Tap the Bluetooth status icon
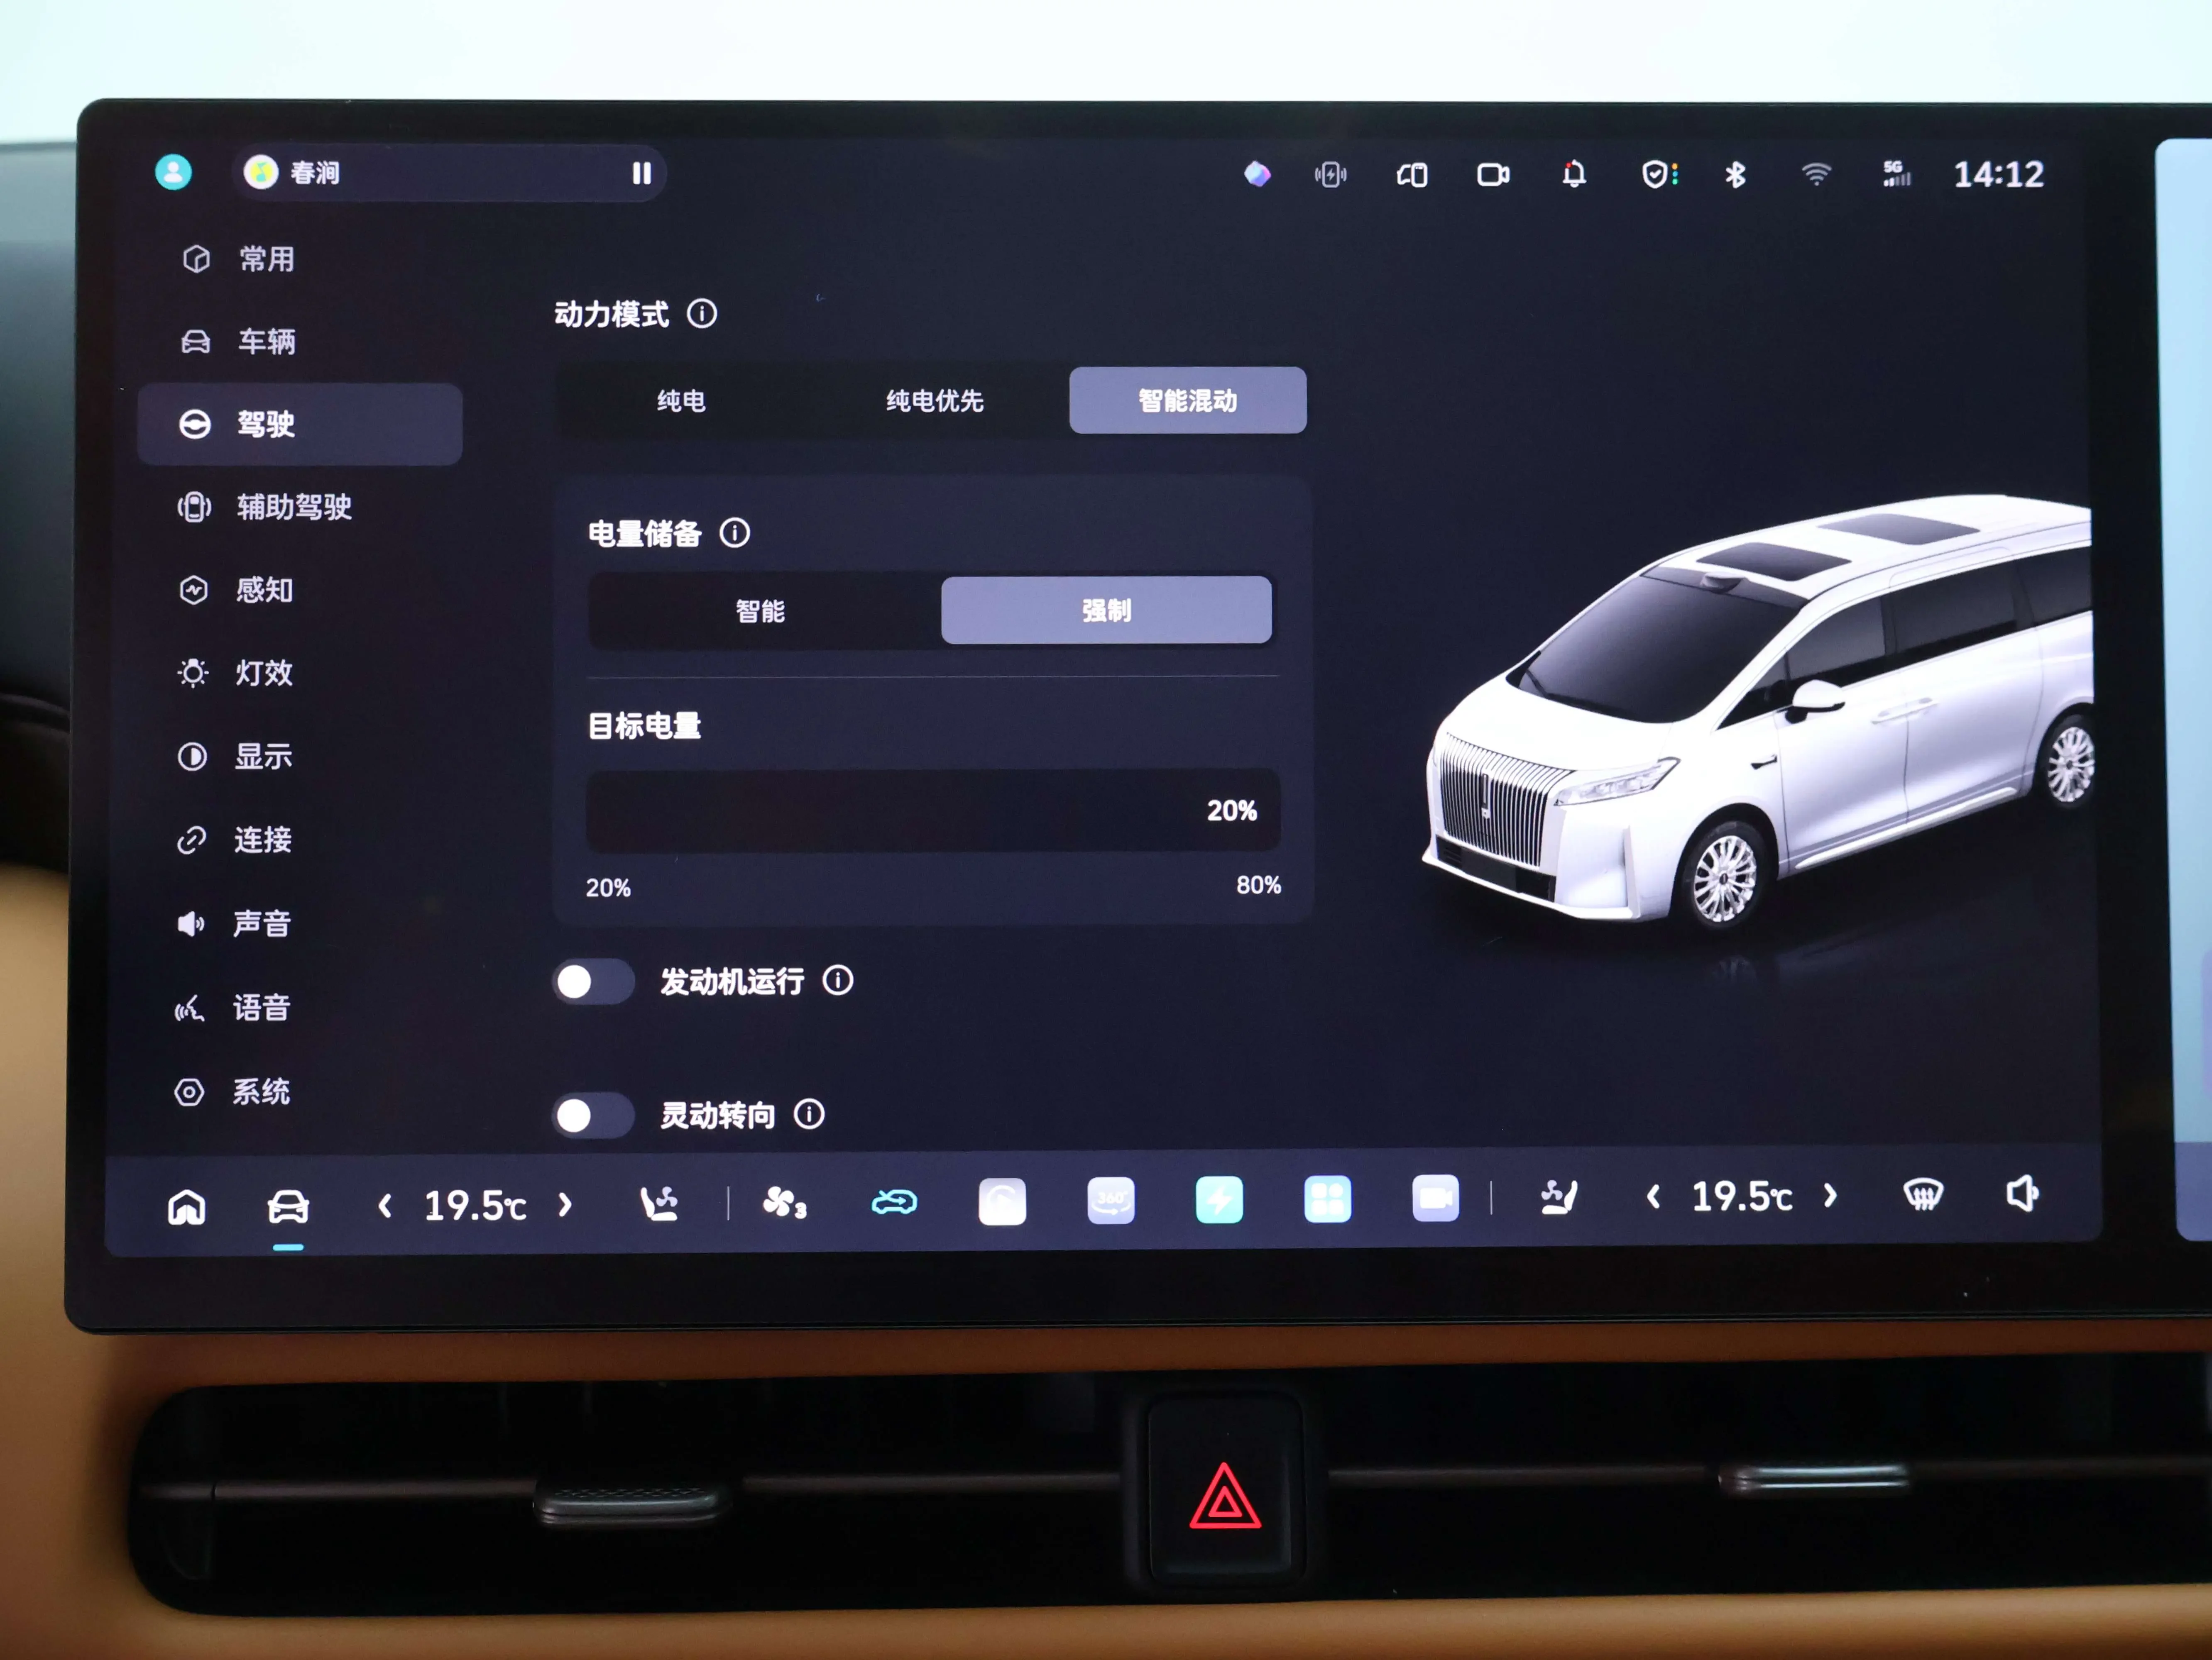 click(1735, 175)
